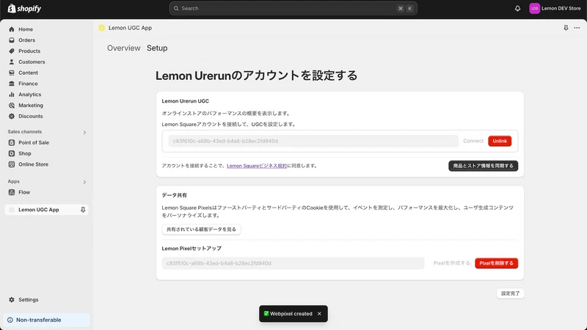Expand the Apps section
587x330 pixels.
click(84, 182)
